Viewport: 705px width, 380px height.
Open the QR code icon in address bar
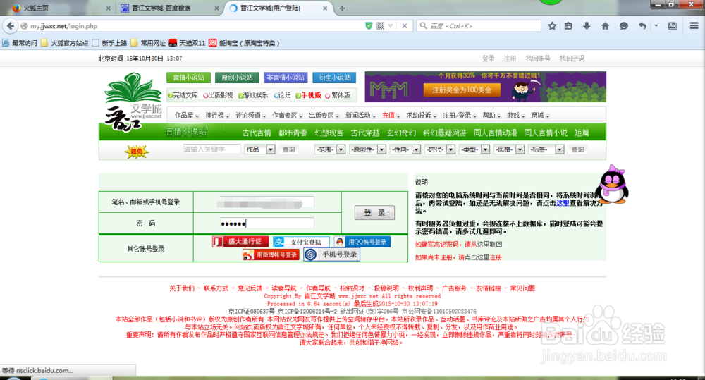pyautogui.click(x=381, y=26)
